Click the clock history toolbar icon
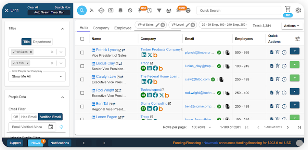 (150, 11)
